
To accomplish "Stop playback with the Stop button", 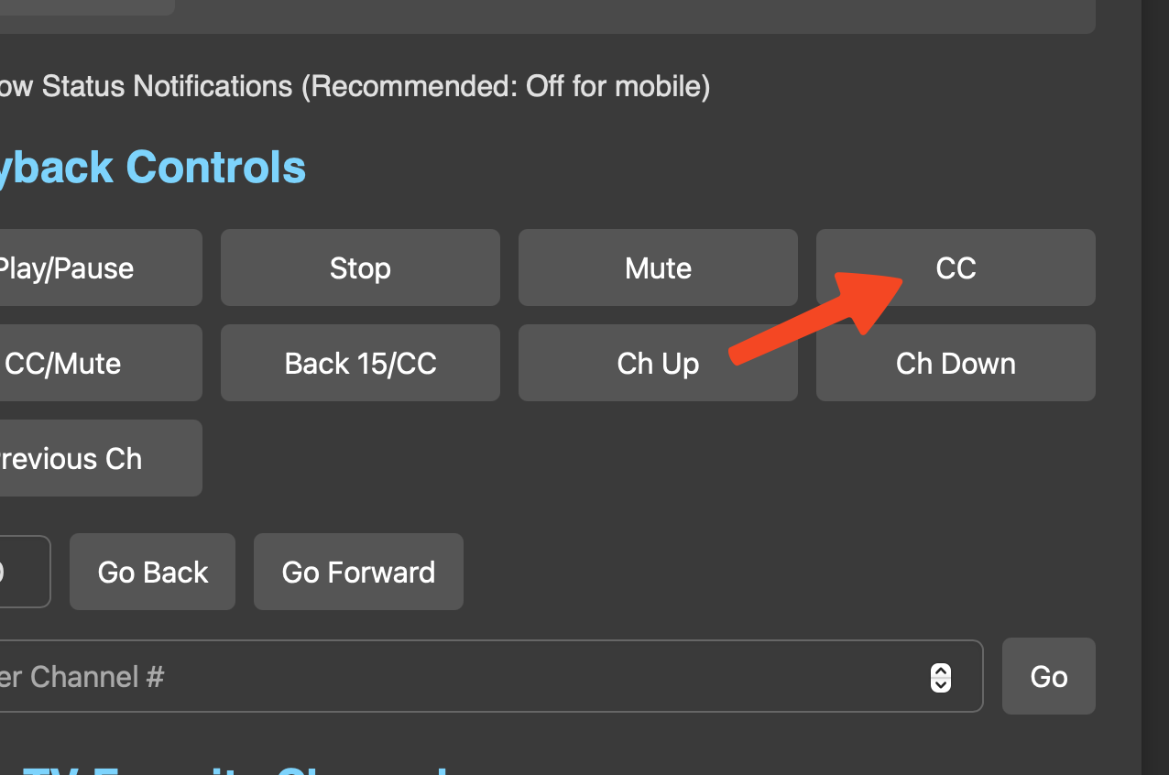I will pos(360,267).
